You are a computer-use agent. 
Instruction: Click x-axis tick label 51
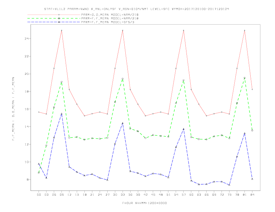pos(168,195)
